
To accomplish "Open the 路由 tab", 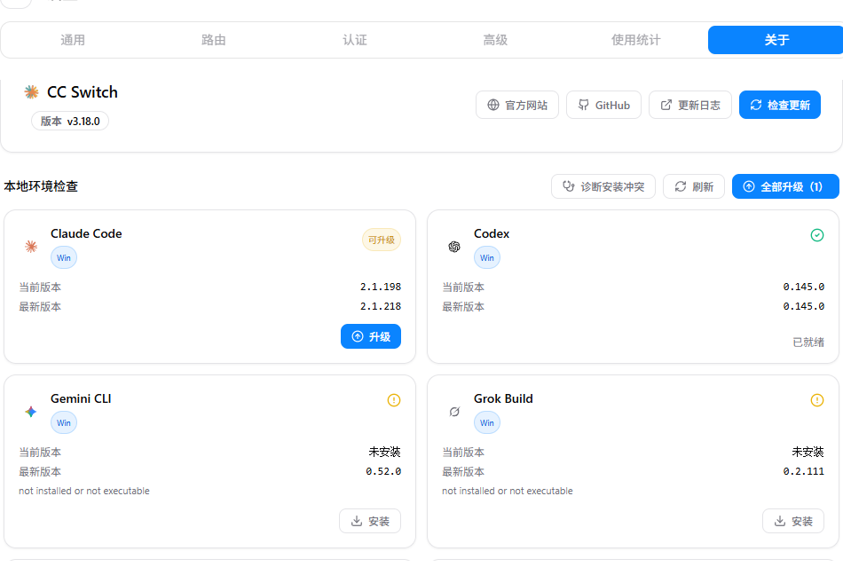I will (214, 40).
